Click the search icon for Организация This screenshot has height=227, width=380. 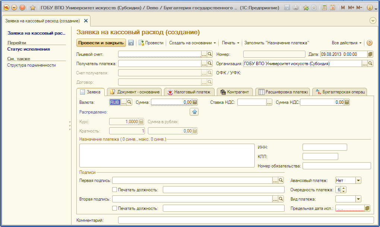click(370, 63)
